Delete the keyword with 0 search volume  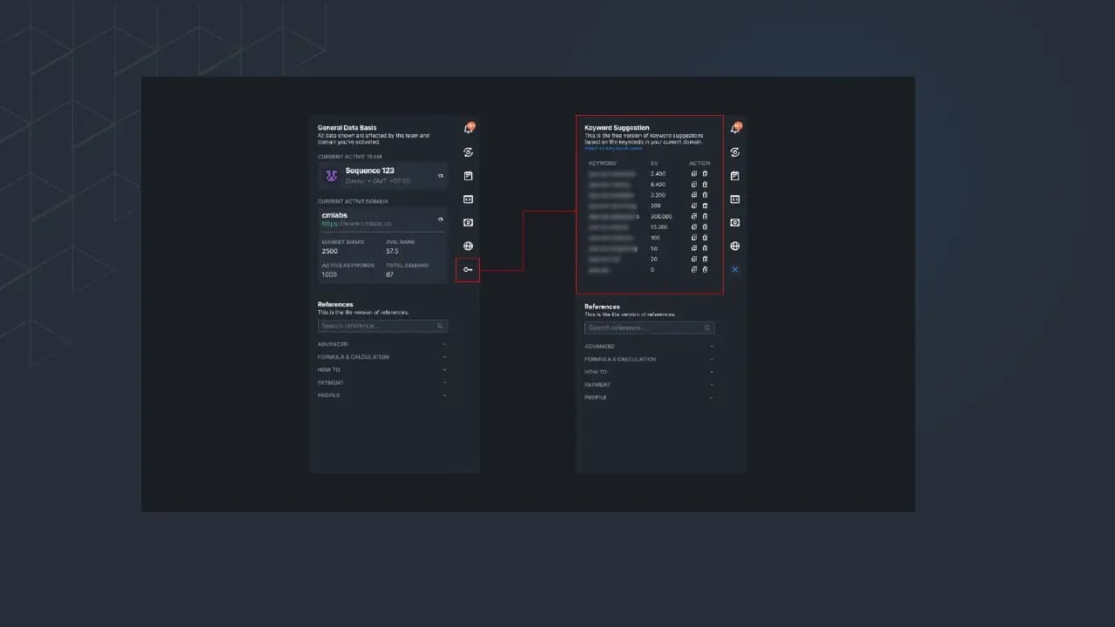pos(706,270)
